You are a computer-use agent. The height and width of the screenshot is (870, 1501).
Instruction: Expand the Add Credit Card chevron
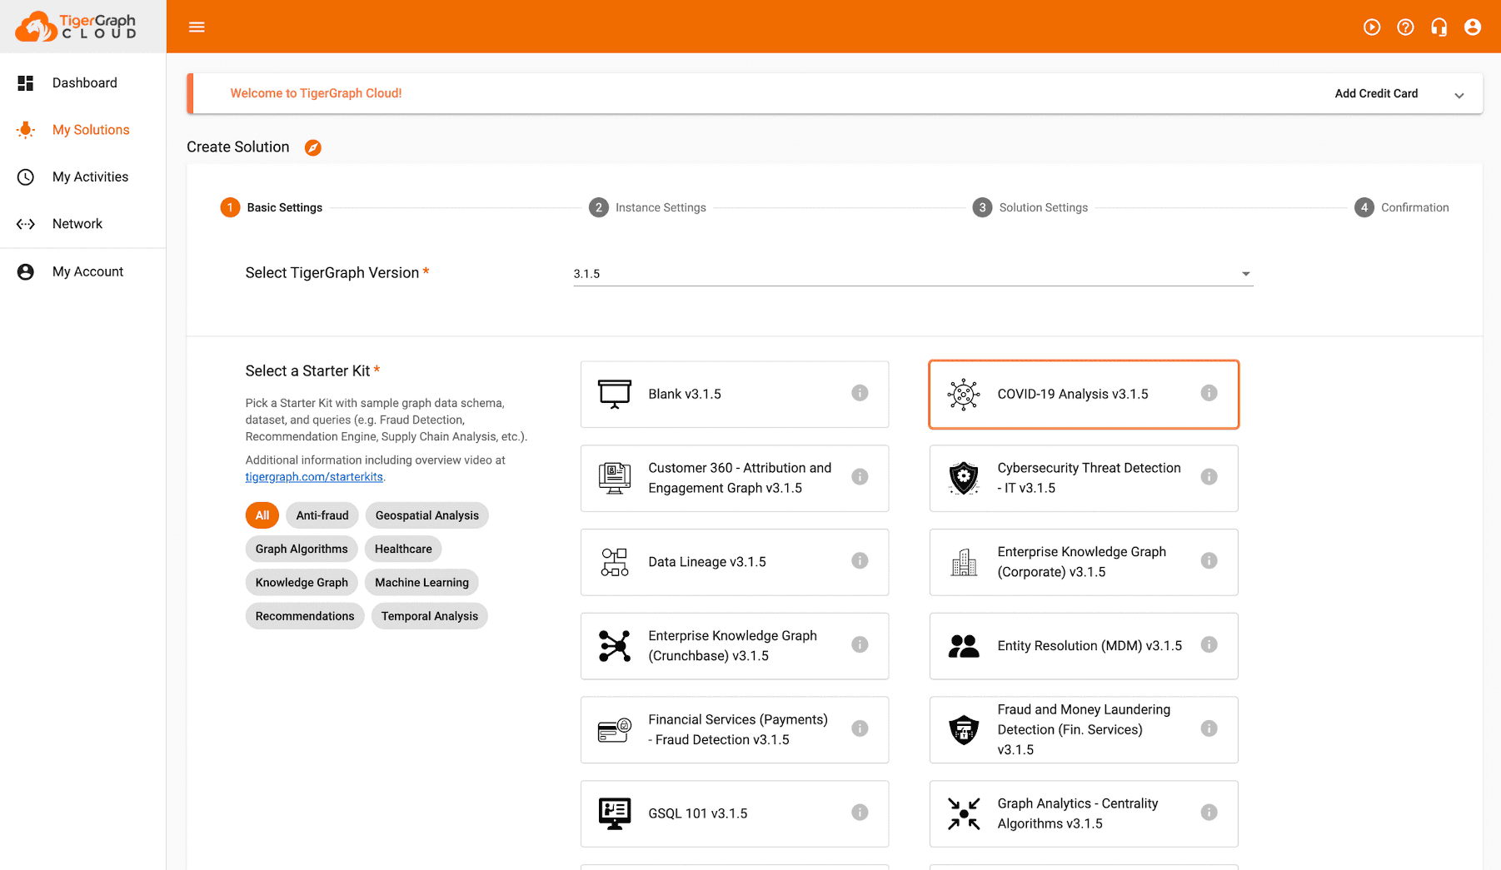click(x=1459, y=95)
